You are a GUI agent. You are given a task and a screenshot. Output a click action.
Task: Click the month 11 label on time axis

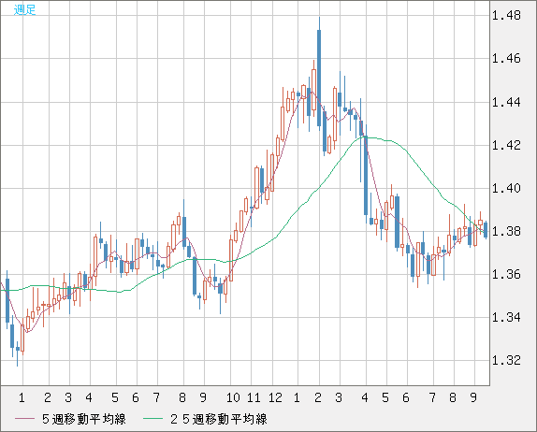pos(254,397)
